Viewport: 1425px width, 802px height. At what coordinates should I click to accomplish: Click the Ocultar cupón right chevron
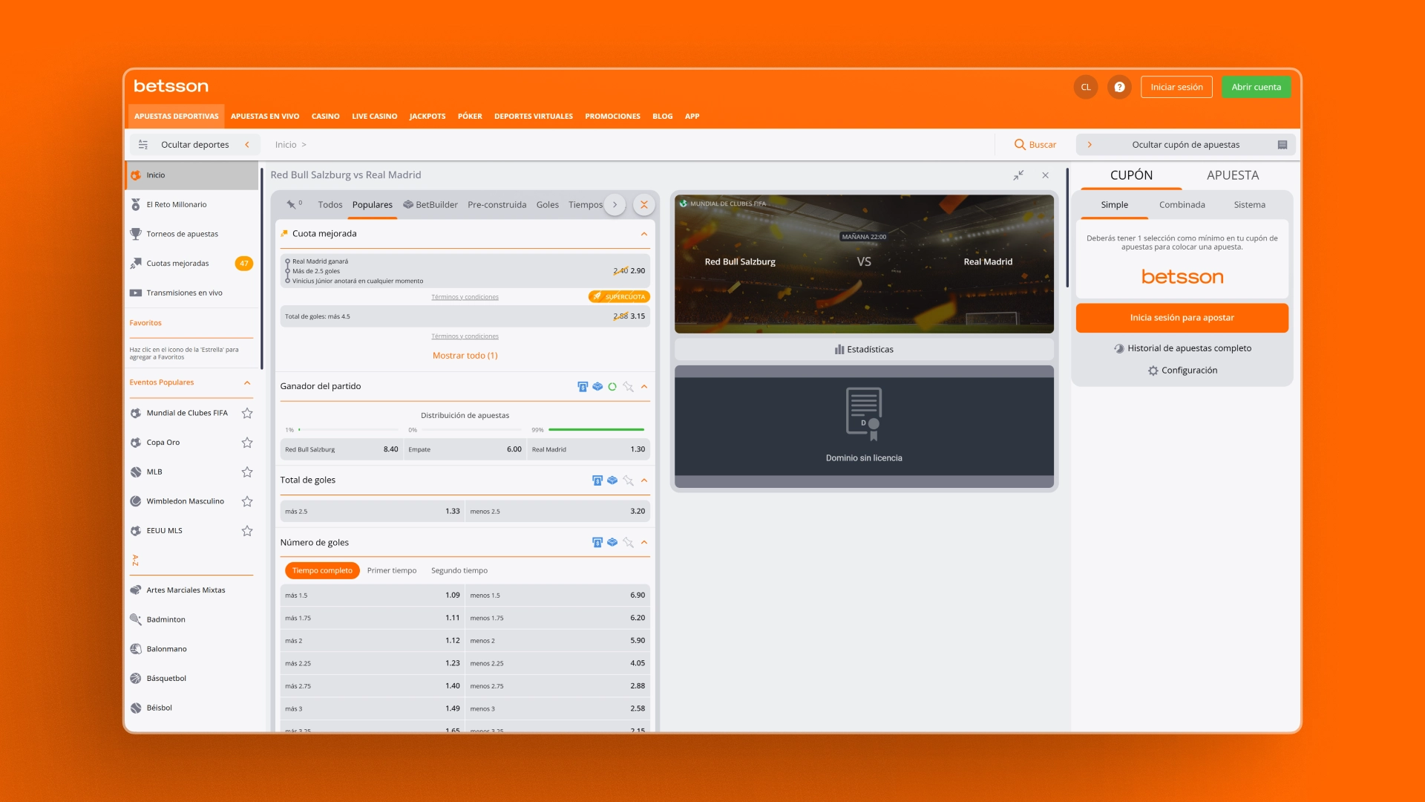coord(1090,145)
